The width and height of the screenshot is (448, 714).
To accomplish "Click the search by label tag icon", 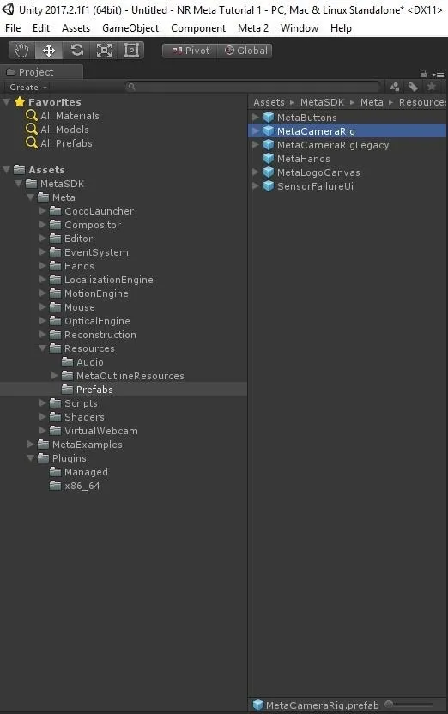I will 413,87.
